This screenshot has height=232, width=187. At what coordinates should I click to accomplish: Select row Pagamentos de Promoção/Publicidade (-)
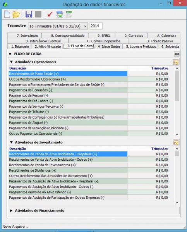[89, 128]
